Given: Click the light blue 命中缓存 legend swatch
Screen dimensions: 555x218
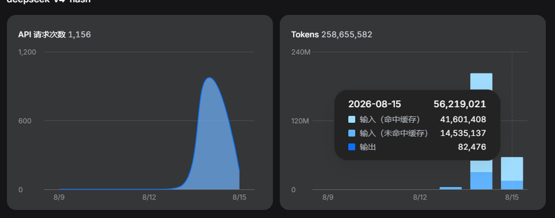Looking at the screenshot, I should point(351,119).
